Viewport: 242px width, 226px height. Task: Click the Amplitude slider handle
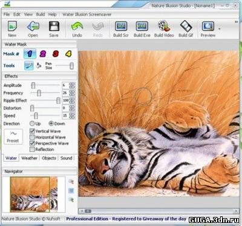click(x=33, y=85)
